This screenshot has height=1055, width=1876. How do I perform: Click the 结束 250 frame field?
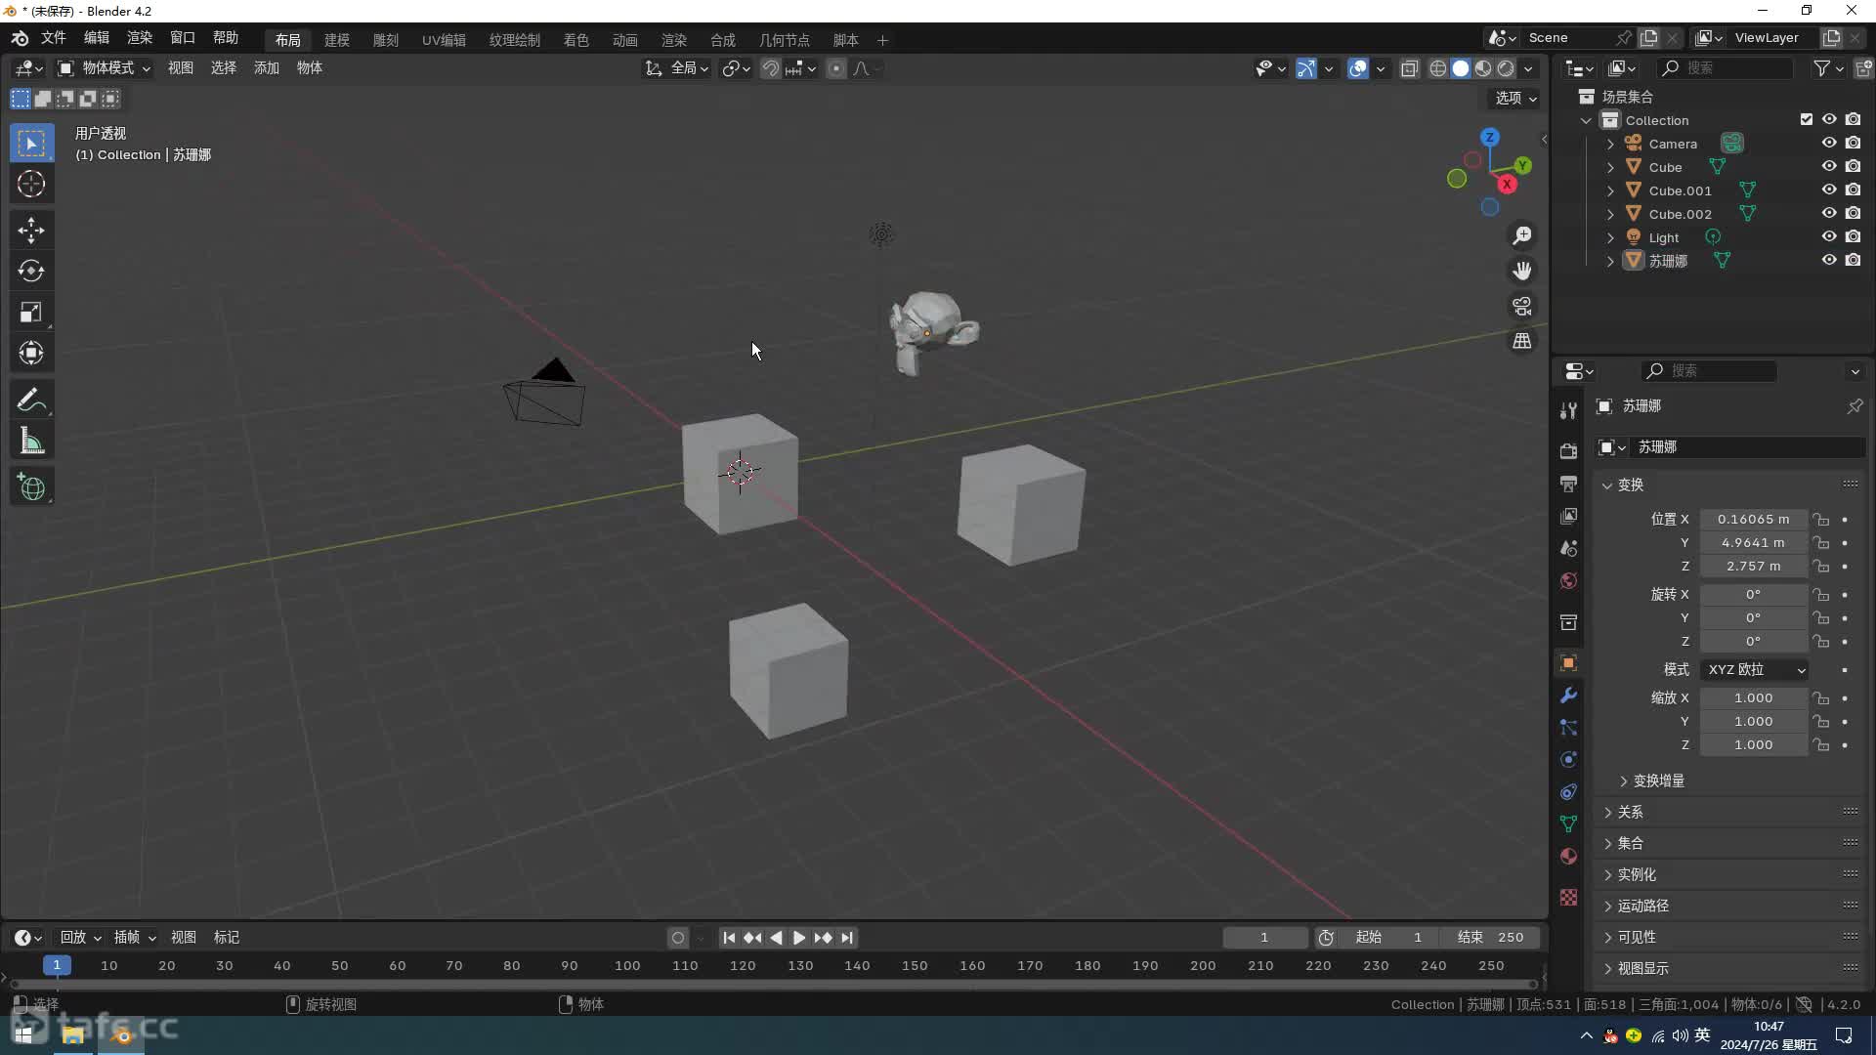coord(1489,938)
